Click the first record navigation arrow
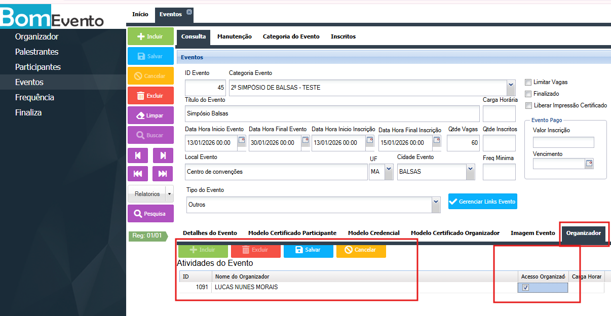Image resolution: width=611 pixels, height=316 pixels. coord(138,155)
